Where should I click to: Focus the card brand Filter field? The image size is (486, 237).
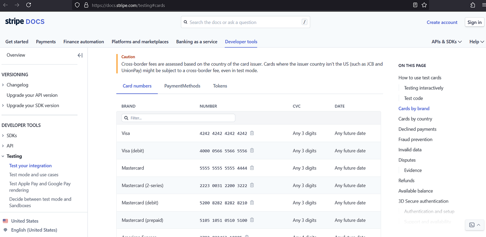[181, 118]
